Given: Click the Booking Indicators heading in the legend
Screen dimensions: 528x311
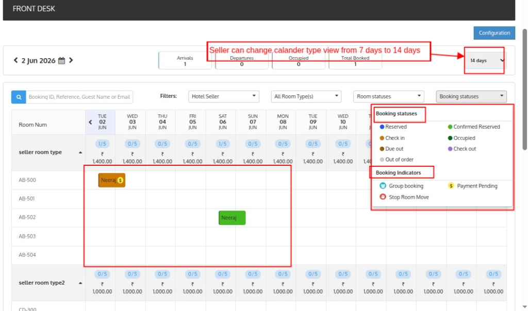Looking at the screenshot, I should (x=399, y=172).
